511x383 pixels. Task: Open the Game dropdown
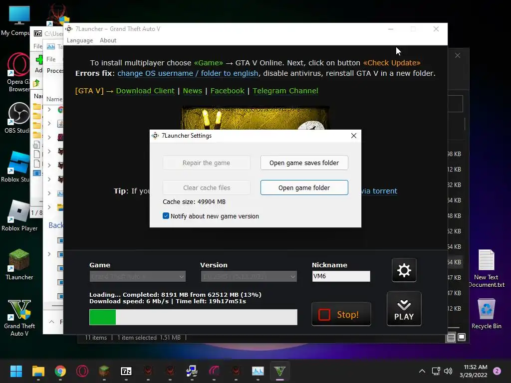tap(138, 276)
